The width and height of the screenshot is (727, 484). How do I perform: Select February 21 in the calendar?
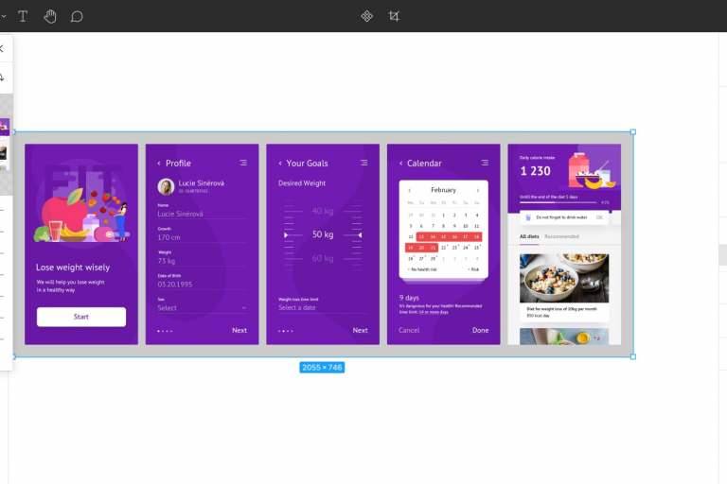[433, 248]
